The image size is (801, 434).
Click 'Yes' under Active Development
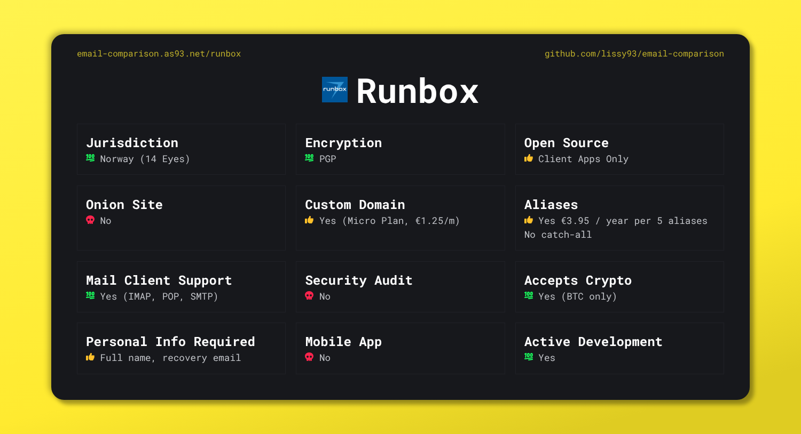547,358
